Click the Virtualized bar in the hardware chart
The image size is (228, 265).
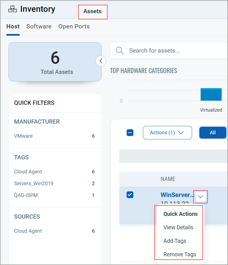pyautogui.click(x=211, y=94)
